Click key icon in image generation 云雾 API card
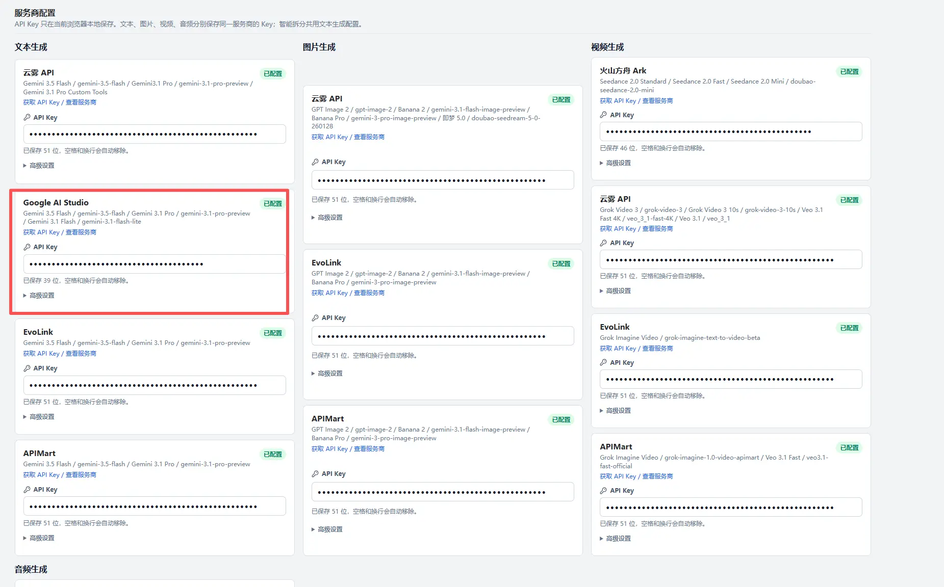This screenshot has height=587, width=944. pyautogui.click(x=315, y=162)
